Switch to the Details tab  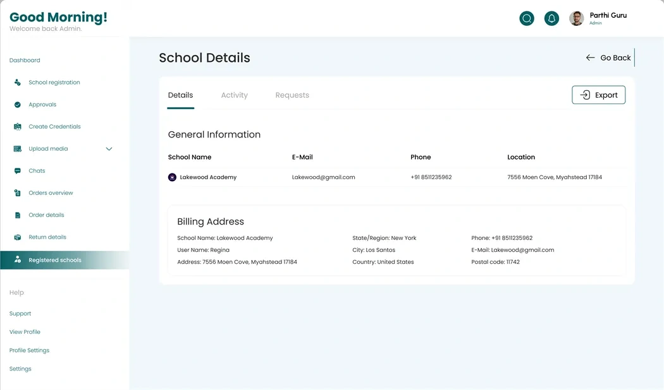pyautogui.click(x=180, y=95)
